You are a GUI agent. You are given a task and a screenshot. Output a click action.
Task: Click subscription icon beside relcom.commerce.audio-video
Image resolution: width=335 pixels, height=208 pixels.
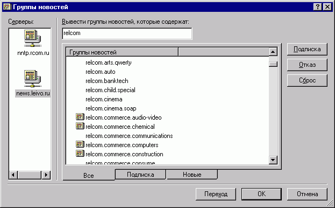pos(80,117)
